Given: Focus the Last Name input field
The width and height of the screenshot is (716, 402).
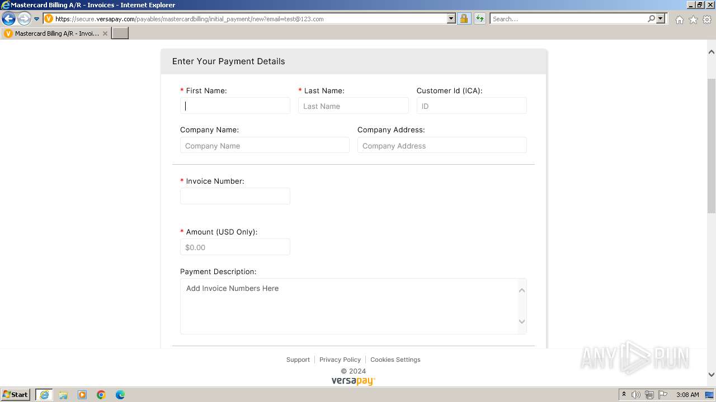Looking at the screenshot, I should point(354,106).
